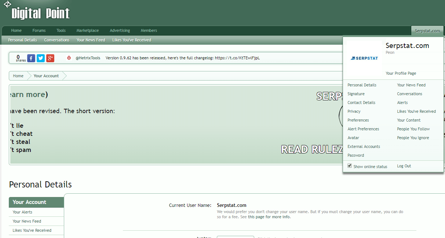Click the HetrixTools bug icon
The height and width of the screenshot is (238, 445).
[x=69, y=58]
